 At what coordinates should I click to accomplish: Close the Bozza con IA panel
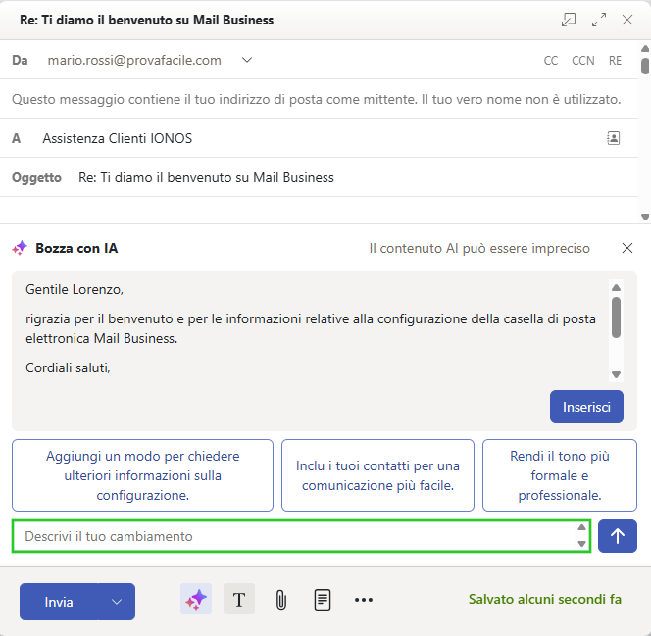click(x=627, y=249)
